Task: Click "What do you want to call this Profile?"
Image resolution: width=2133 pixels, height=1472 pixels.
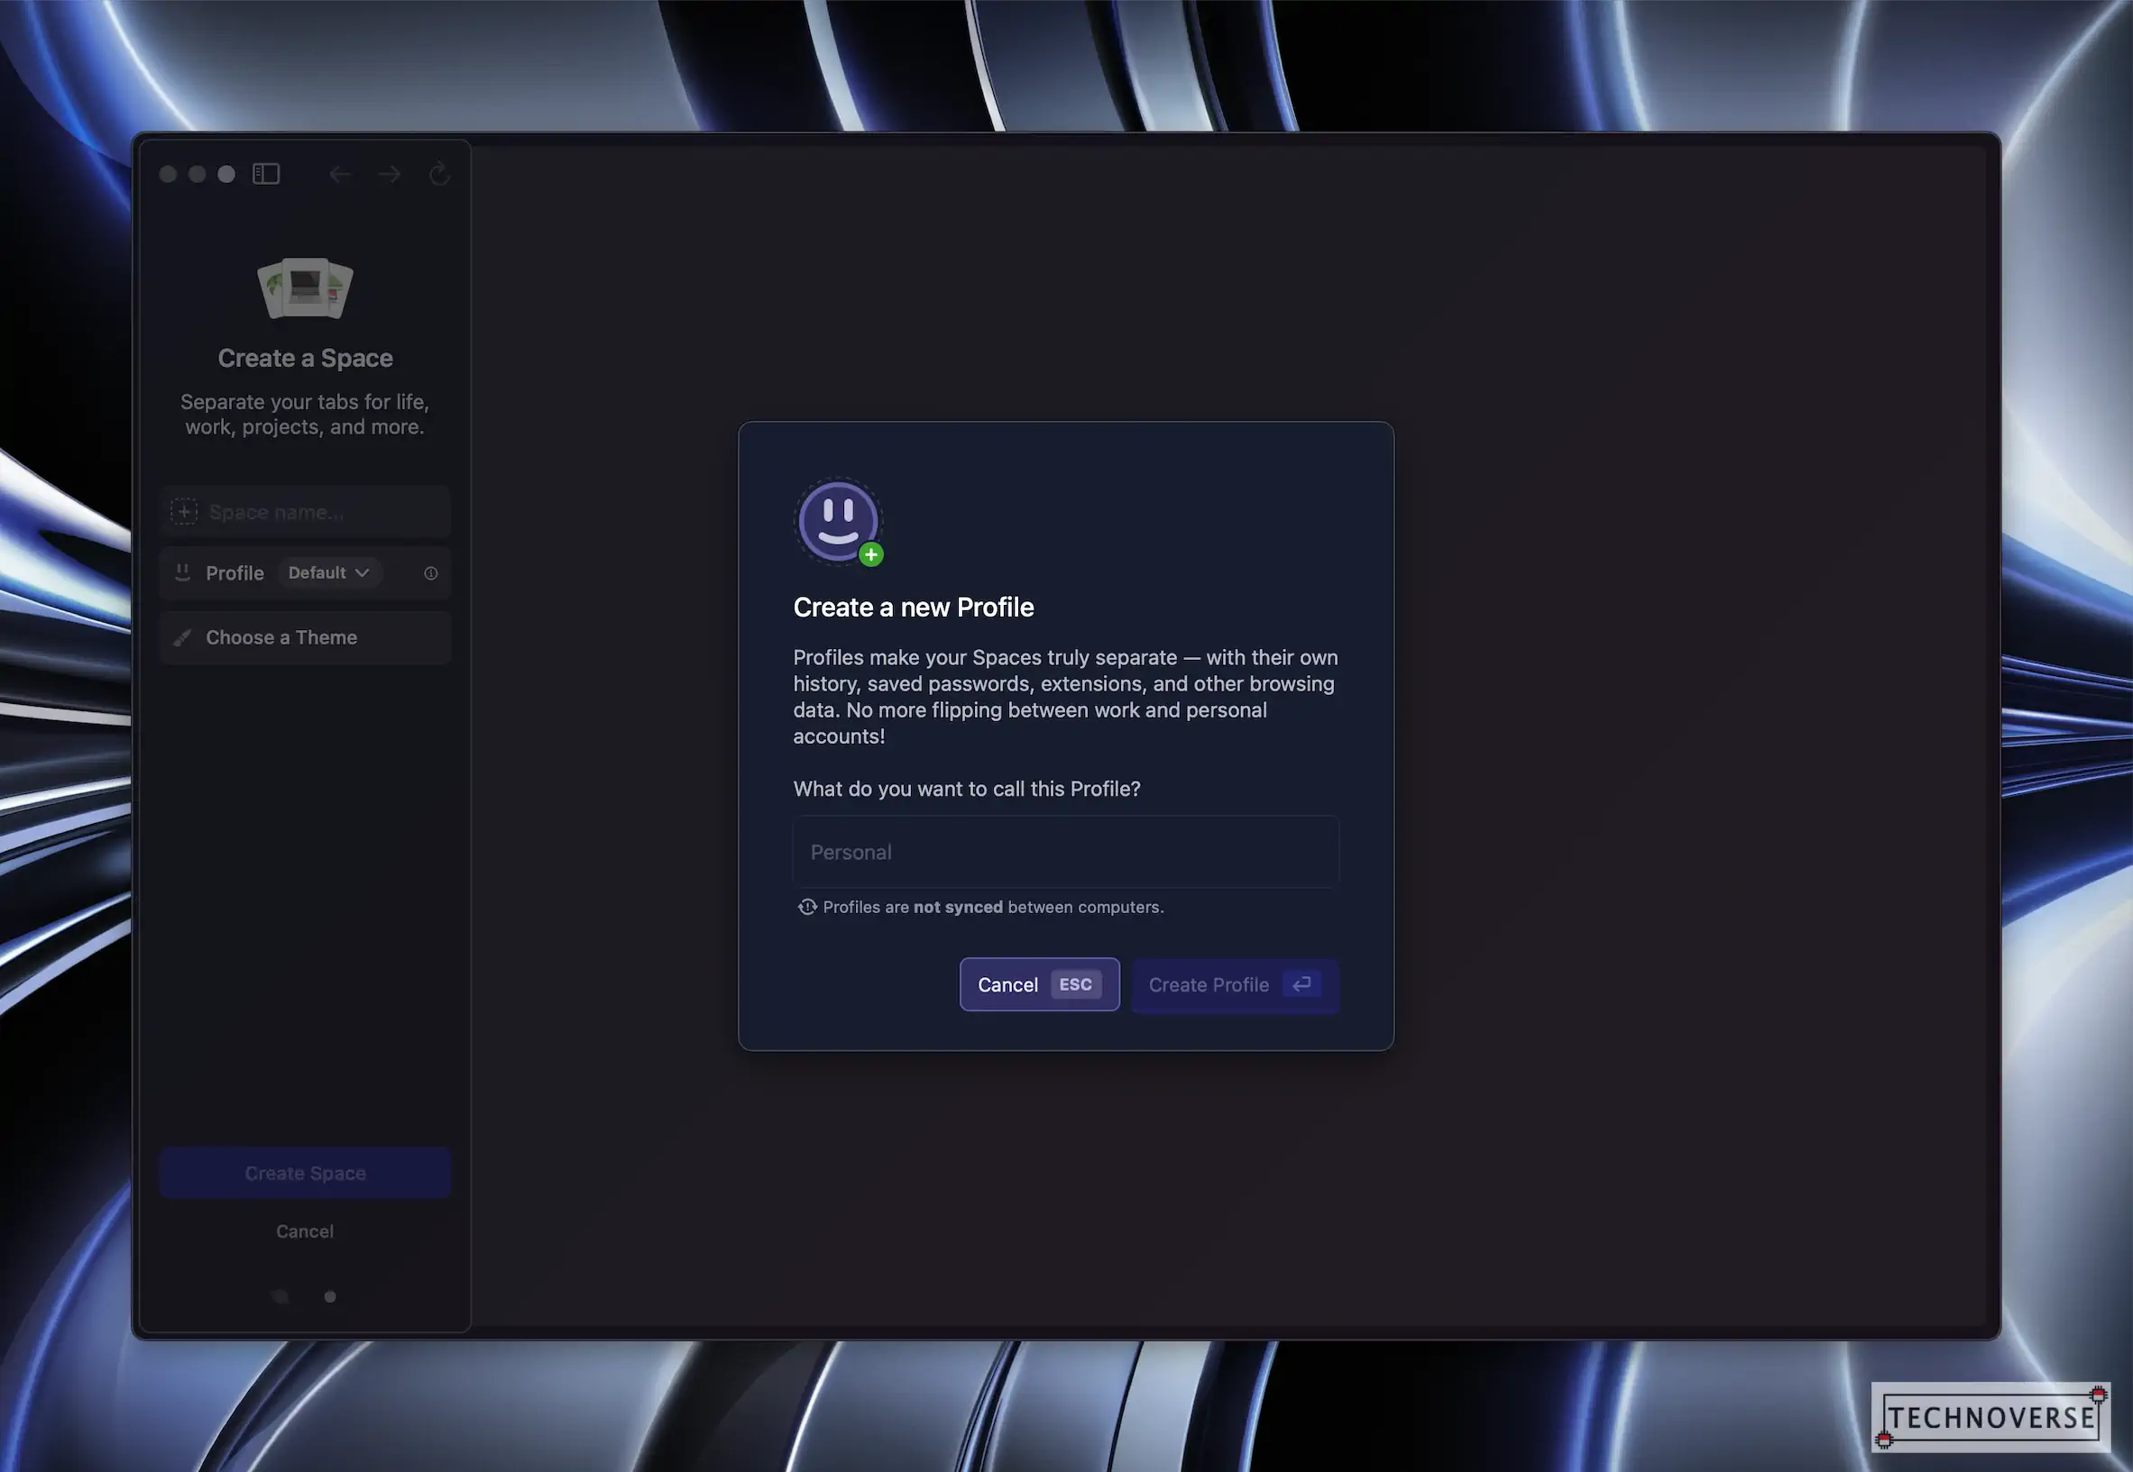Action: (967, 789)
